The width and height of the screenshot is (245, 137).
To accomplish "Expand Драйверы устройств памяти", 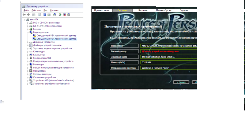I will (x=28, y=45).
